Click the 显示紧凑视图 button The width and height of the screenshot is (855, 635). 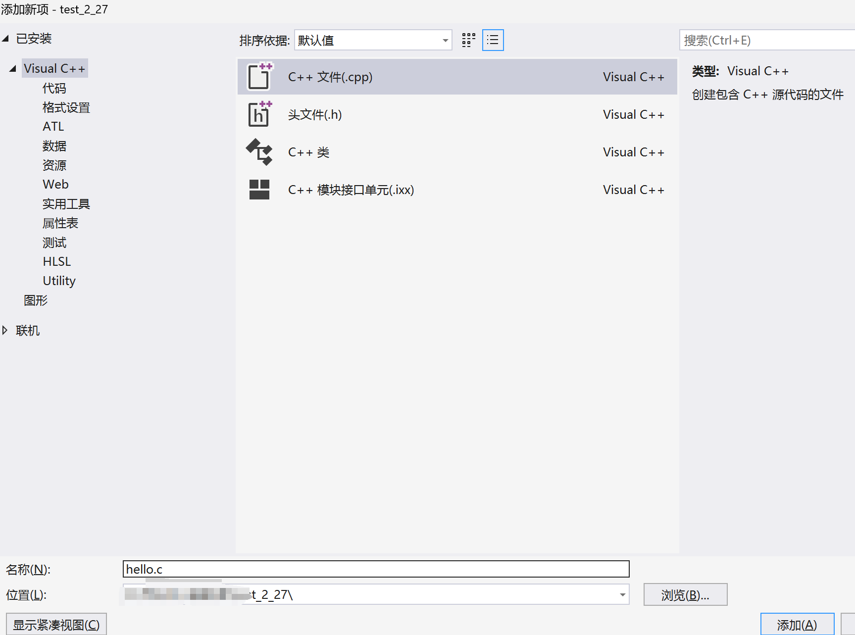click(56, 625)
